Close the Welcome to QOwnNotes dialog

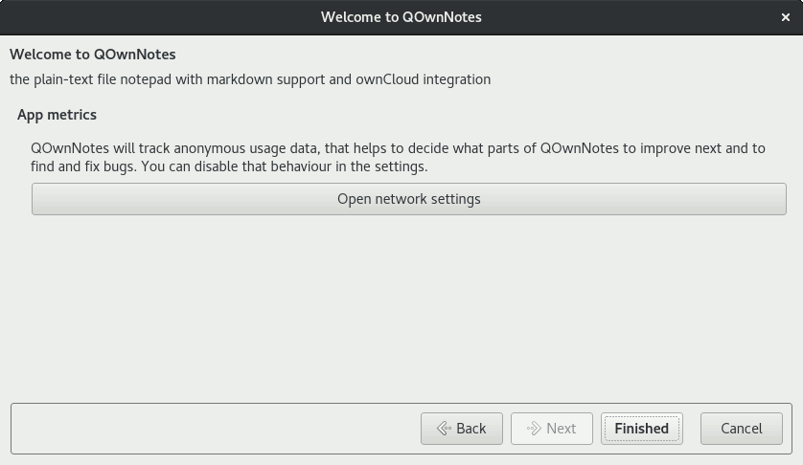pos(785,17)
